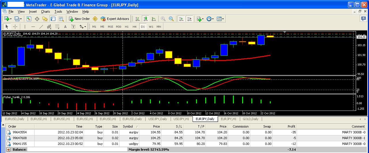Click the New Order button
Screen dimensions: 369x153
point(80,19)
